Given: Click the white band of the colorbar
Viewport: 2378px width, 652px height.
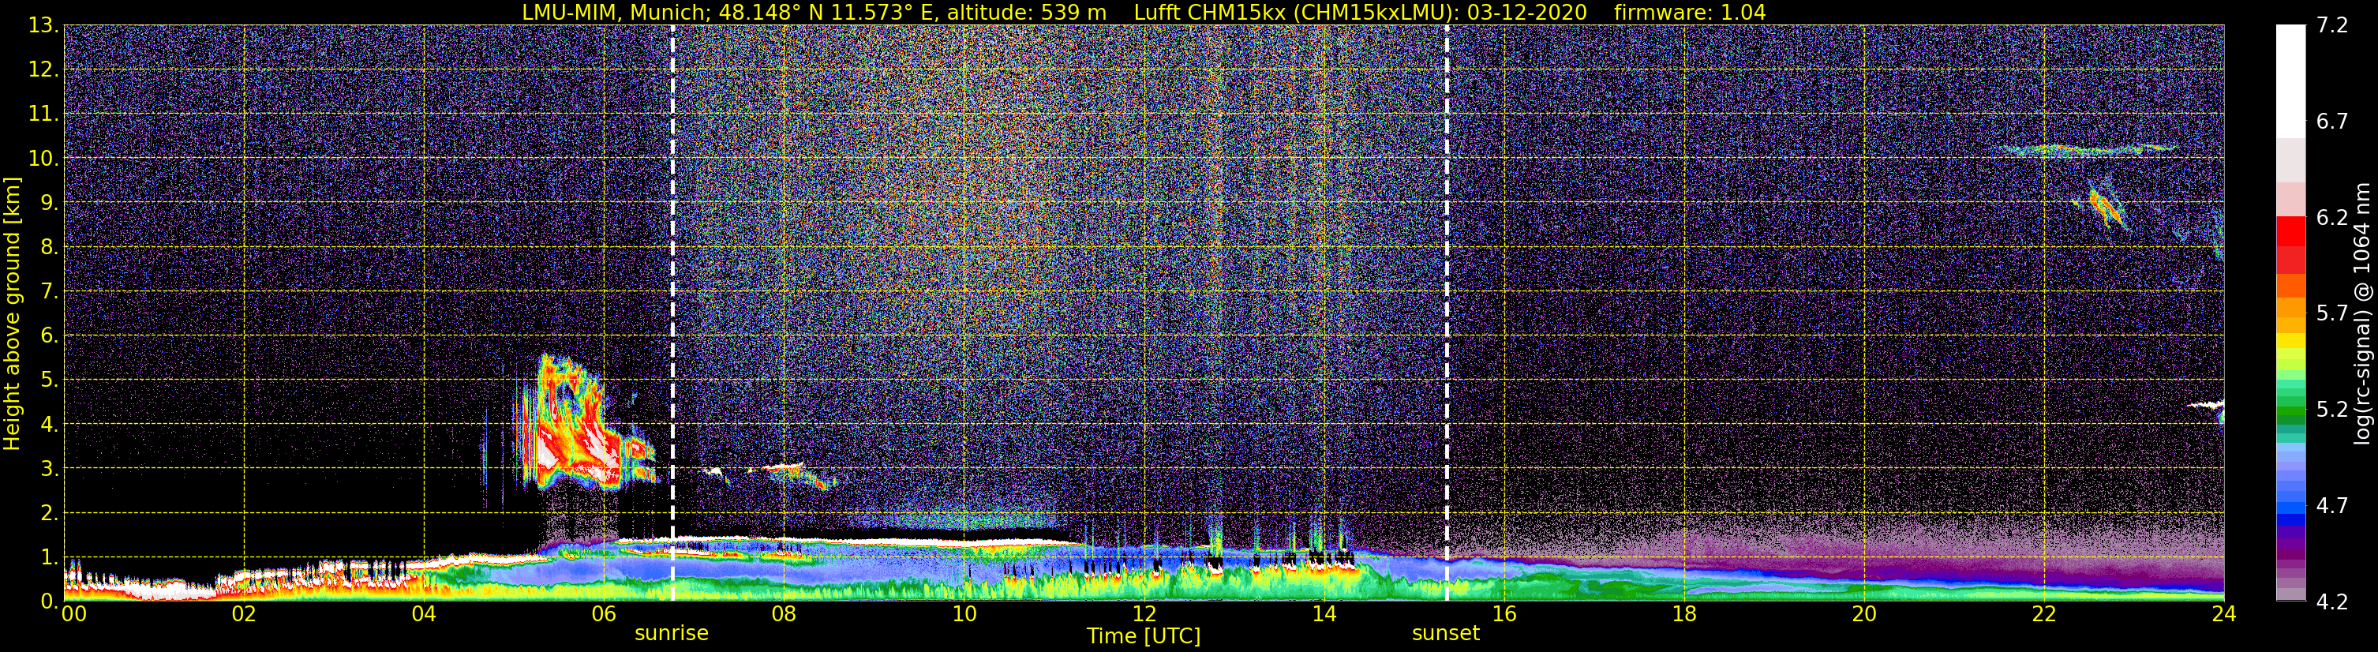Looking at the screenshot, I should [2290, 81].
